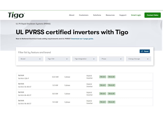Click the 12.0 kW power value
Image resolution: width=163 pixels, height=121 pixels.
(x=55, y=77)
